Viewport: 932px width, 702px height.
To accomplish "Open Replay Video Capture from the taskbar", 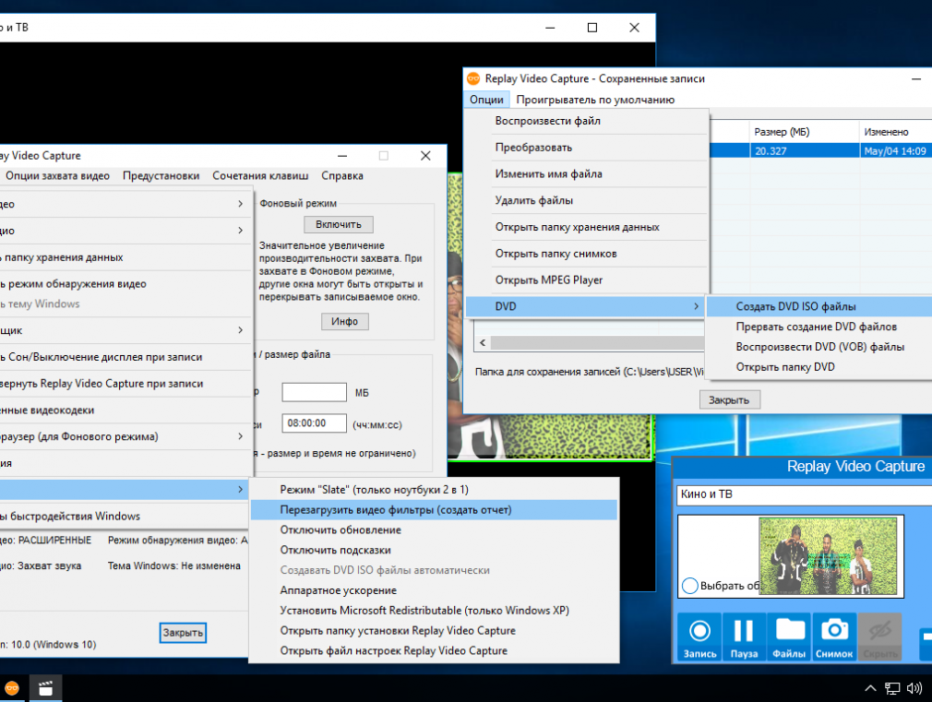I will pyautogui.click(x=12, y=688).
